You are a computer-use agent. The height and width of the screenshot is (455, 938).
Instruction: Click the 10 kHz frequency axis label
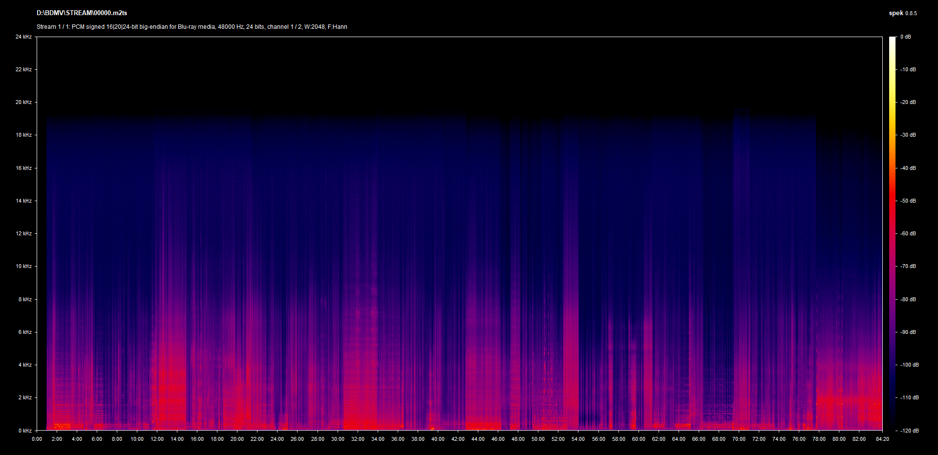coord(23,266)
